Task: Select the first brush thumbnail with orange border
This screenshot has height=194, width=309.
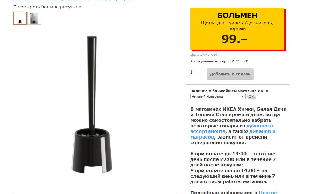Action: 20,18
